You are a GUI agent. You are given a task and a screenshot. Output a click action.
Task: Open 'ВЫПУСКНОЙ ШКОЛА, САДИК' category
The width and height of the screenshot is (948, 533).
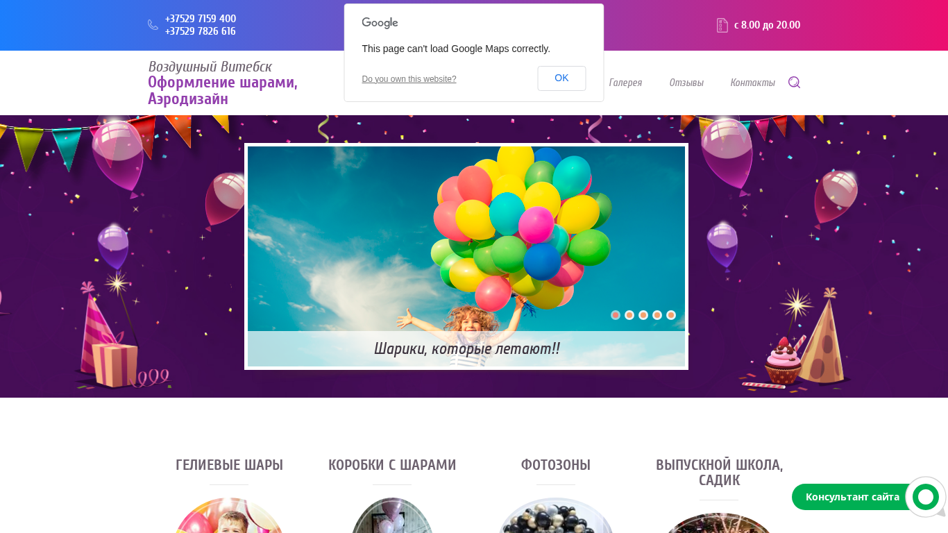[x=719, y=473]
